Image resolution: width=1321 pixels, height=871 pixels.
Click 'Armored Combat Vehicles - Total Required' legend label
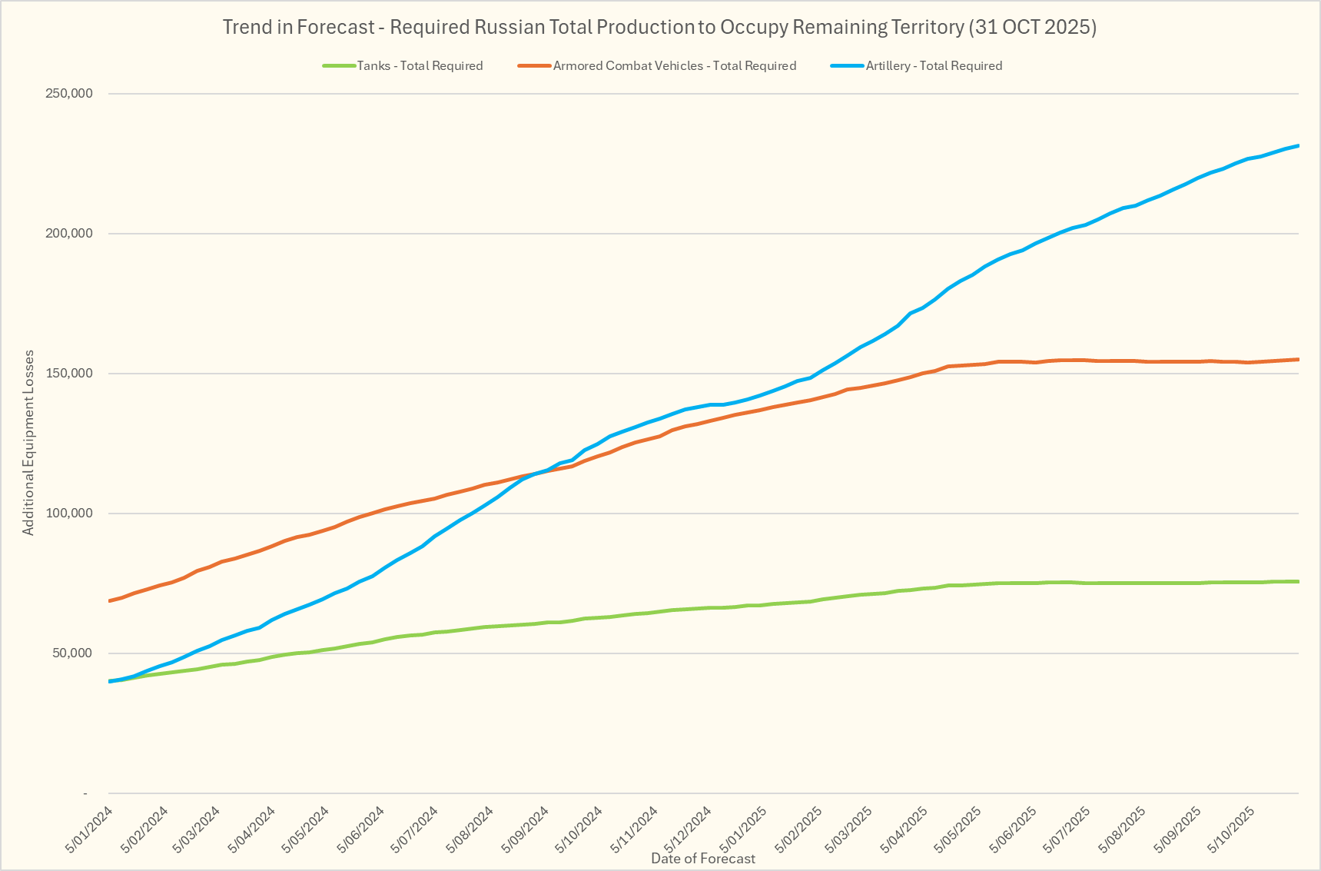(x=674, y=66)
